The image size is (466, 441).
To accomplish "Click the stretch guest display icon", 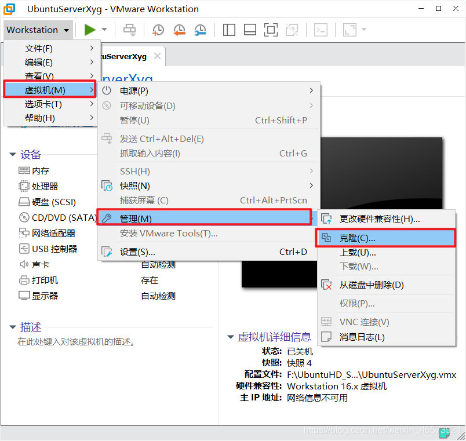I will tap(349, 30).
